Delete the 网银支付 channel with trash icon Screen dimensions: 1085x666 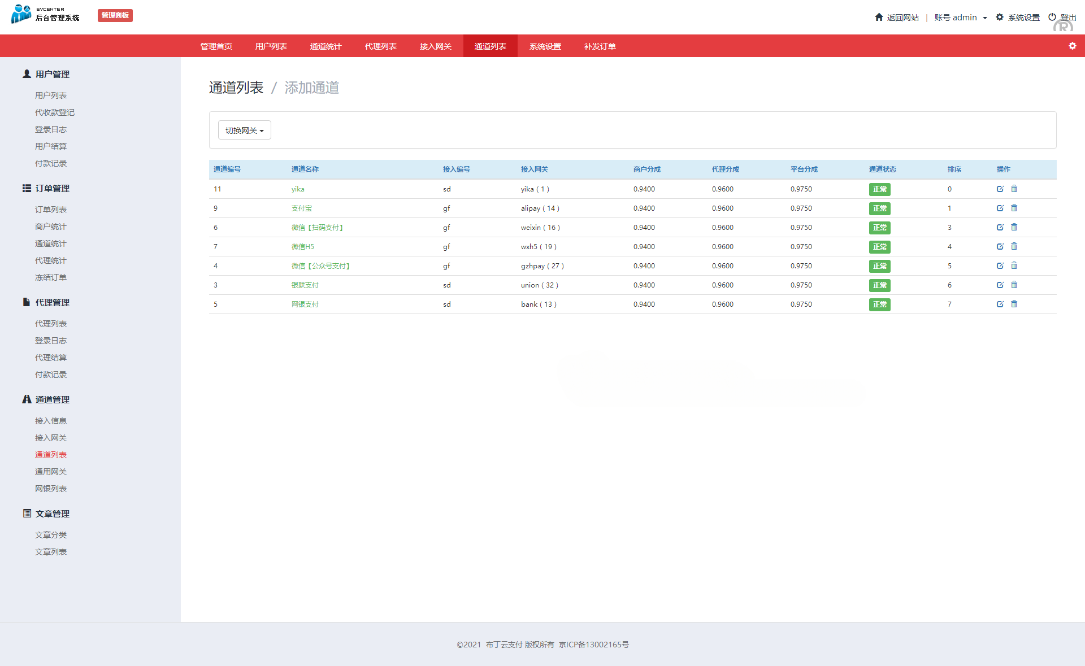coord(1014,304)
